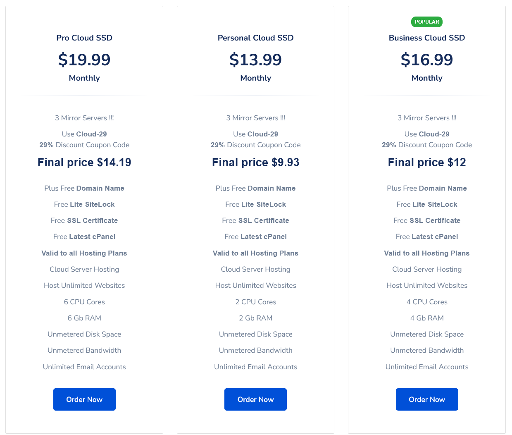
Task: Click Cloud-29 coupon code in Business plan
Action: point(434,134)
